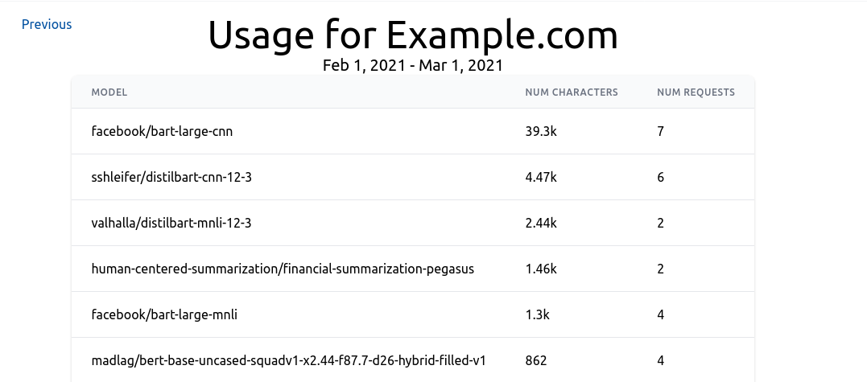Image resolution: width=867 pixels, height=382 pixels.
Task: Click the financial-summarization-pegasus model name
Action: 283,269
